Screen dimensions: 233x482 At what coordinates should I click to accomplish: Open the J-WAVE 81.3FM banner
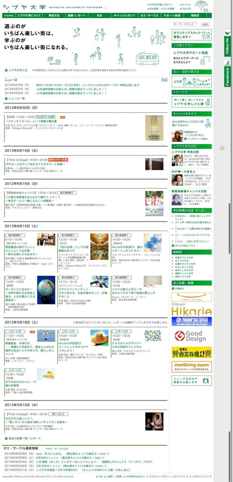(191, 321)
